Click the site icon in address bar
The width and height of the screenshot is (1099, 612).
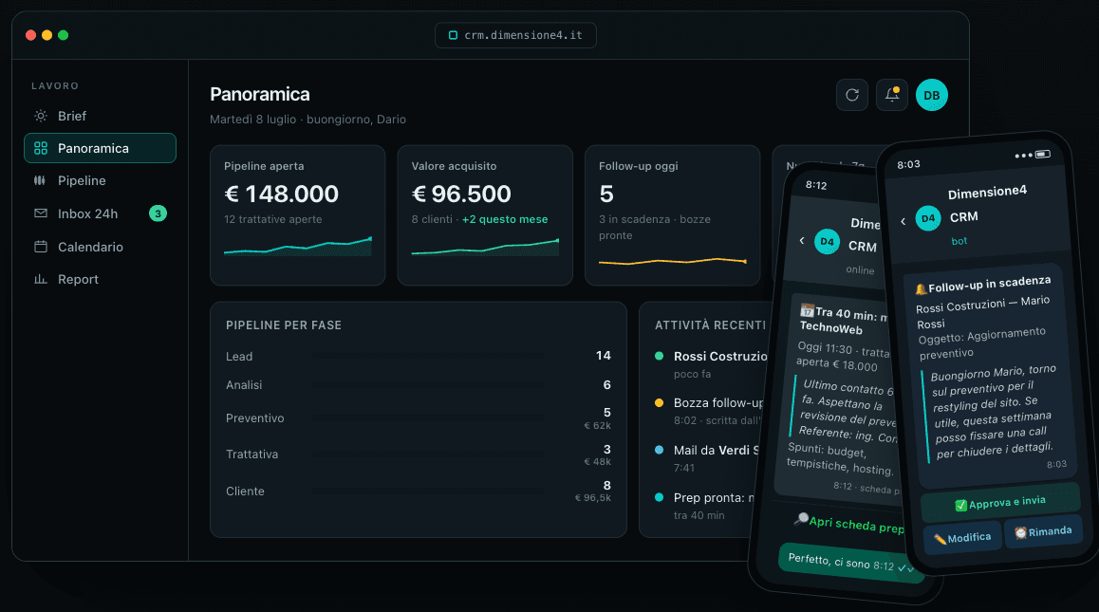[453, 35]
